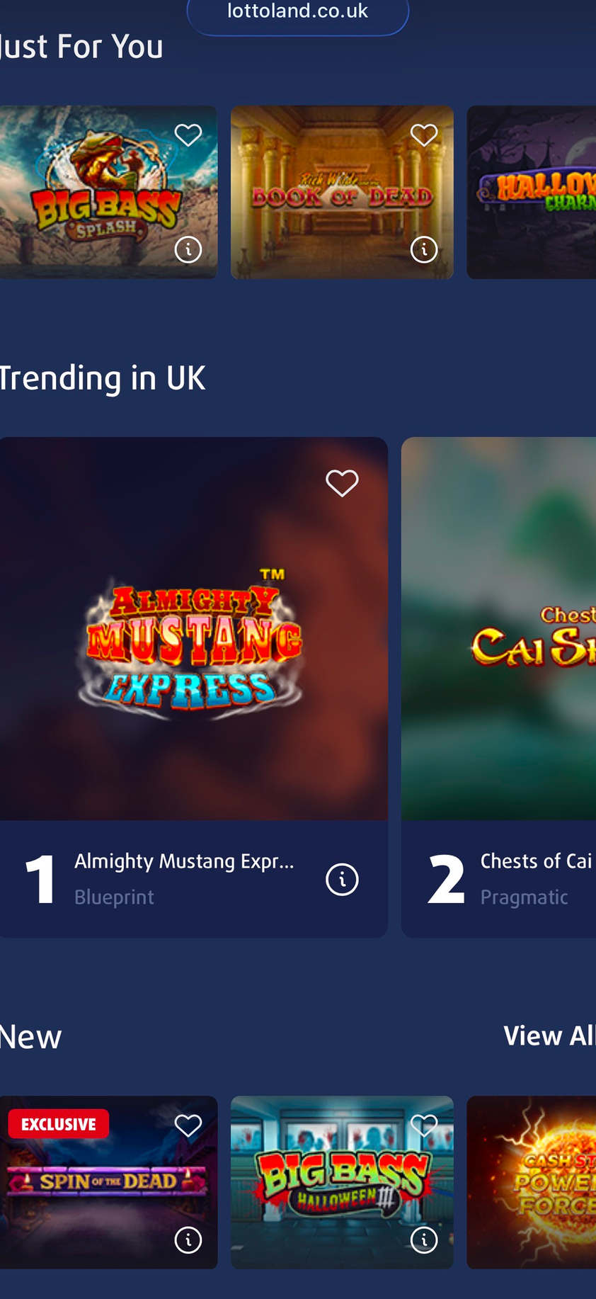596x1299 pixels.
Task: Tap the lottoland.co.uk address bar
Action: pos(297,13)
